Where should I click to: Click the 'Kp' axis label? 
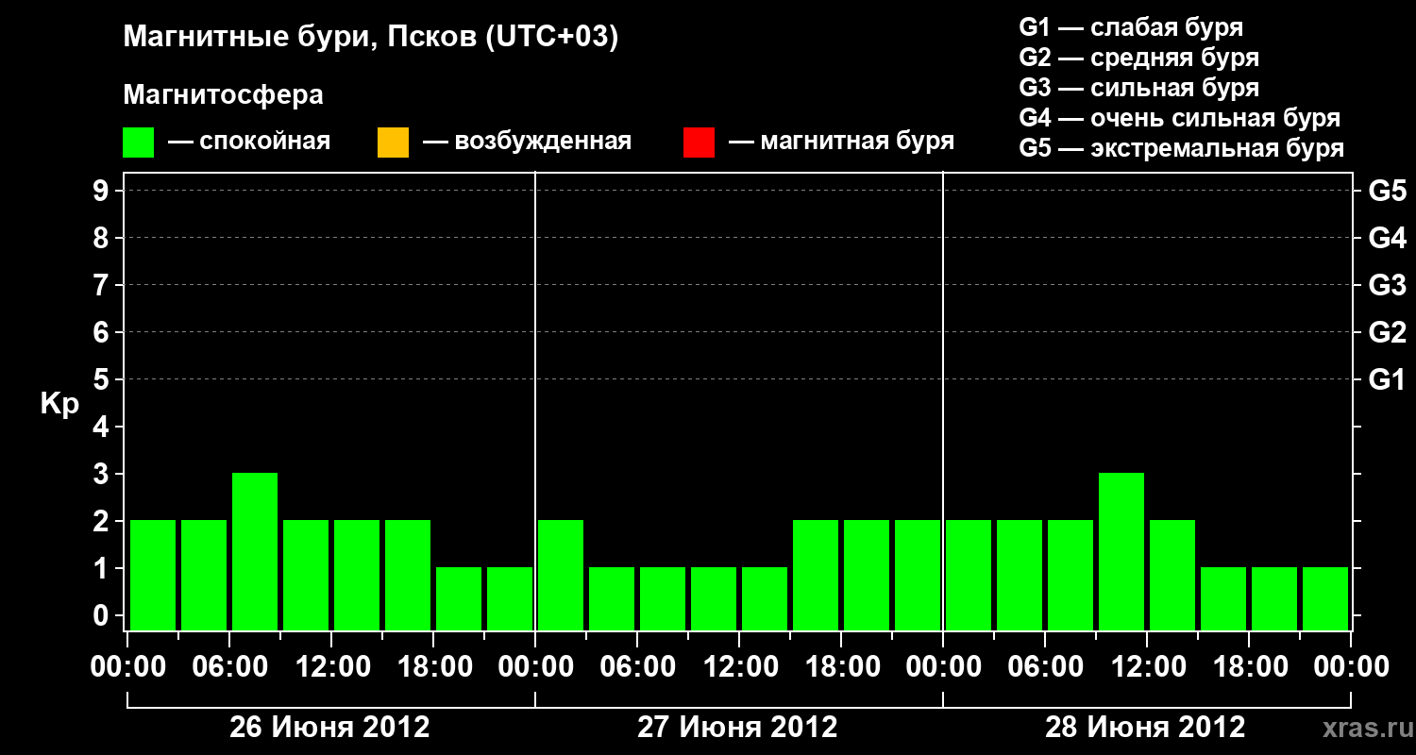coord(59,404)
